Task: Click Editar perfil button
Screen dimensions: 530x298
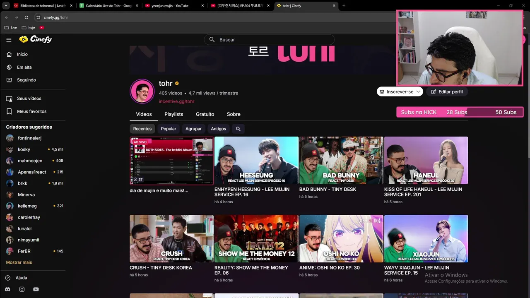Action: [447, 91]
